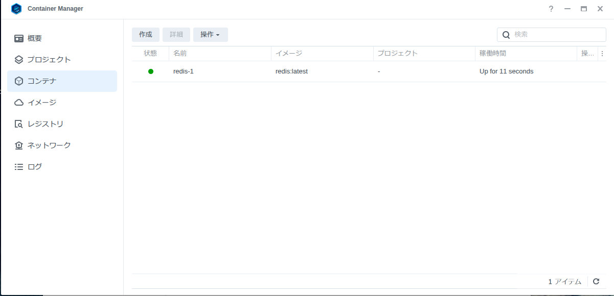Click the green running status dot of redis-1
The height and width of the screenshot is (296, 614).
151,71
